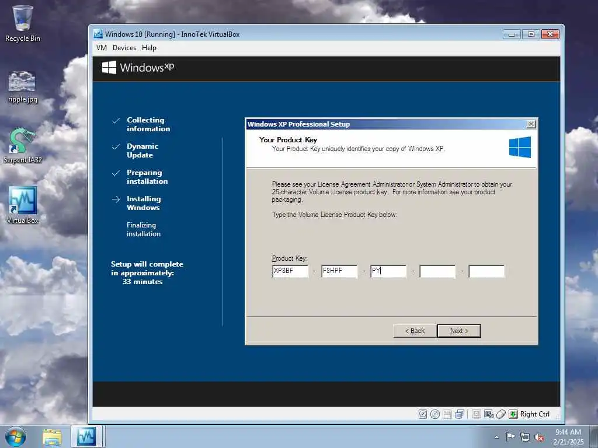The height and width of the screenshot is (448, 598).
Task: Close the VirtualBox VM window
Action: [x=550, y=34]
